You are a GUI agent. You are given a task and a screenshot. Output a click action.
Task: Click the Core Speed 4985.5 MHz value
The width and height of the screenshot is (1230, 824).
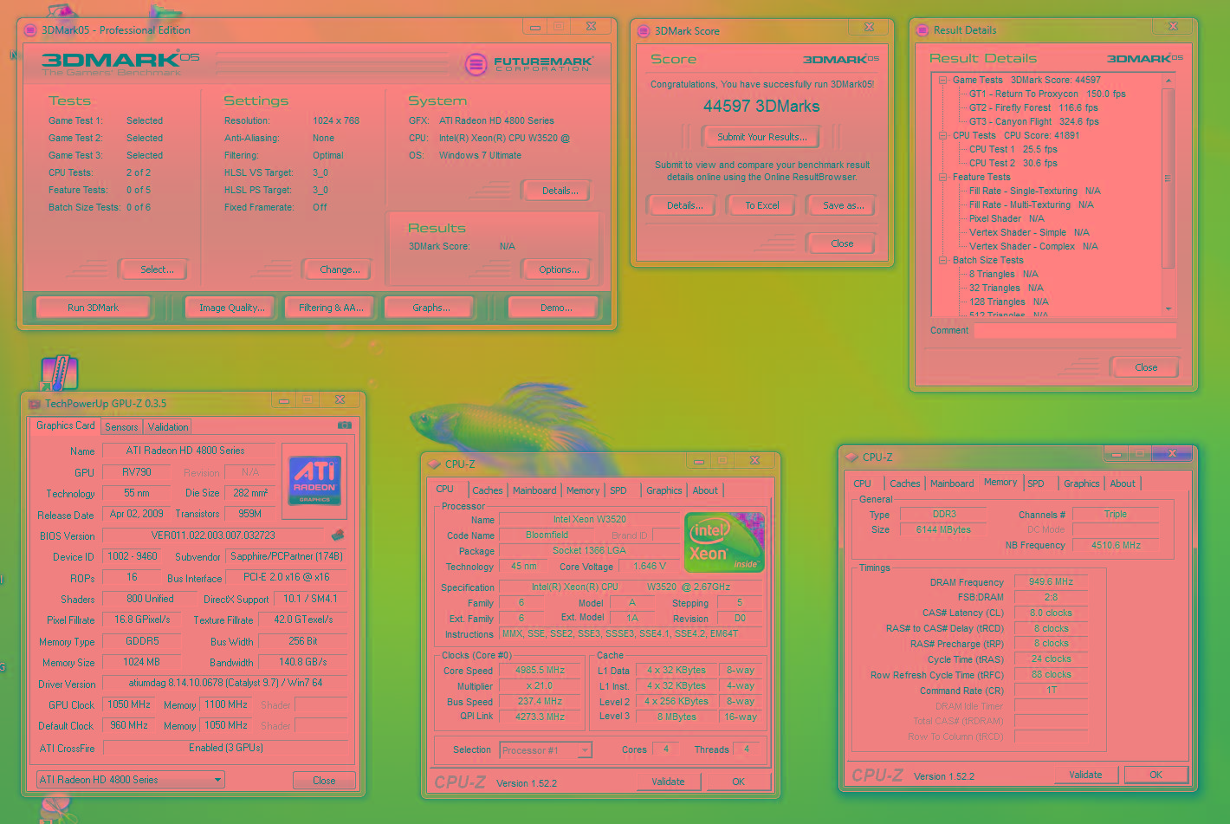(x=540, y=671)
